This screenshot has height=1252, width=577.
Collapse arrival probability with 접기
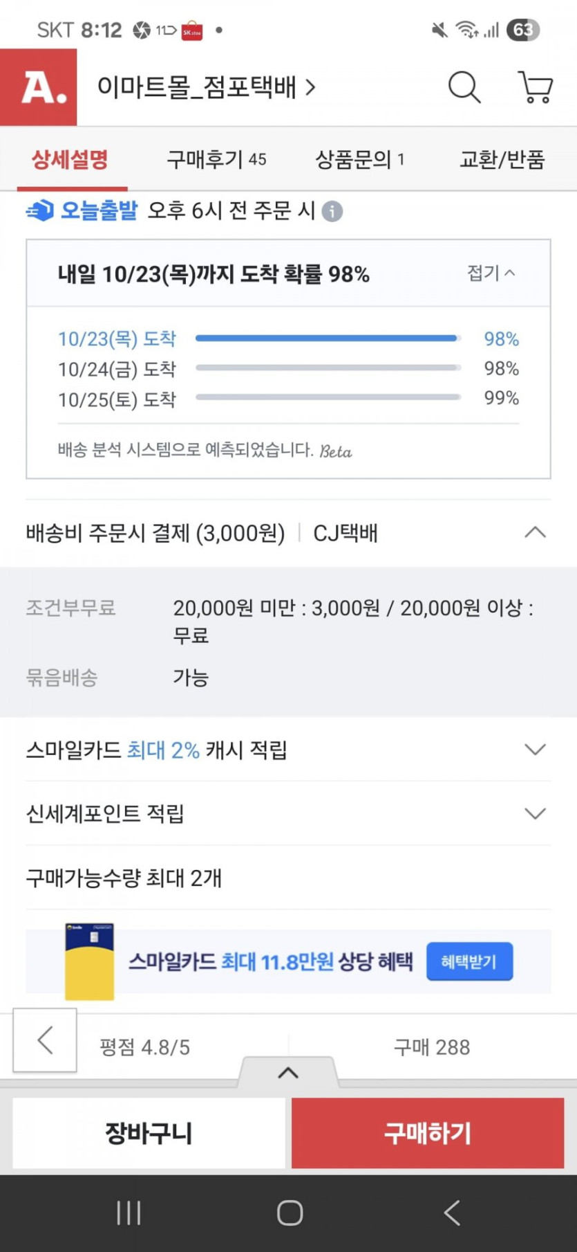point(491,273)
